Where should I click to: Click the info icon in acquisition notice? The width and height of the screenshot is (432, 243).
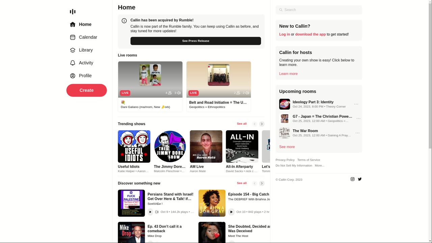(124, 21)
